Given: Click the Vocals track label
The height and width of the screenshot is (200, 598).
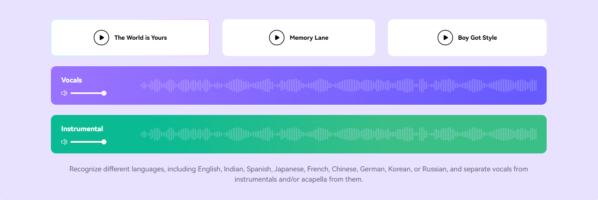Looking at the screenshot, I should click(71, 80).
